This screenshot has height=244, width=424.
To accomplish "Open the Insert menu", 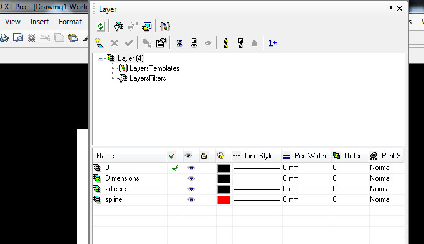I will pos(39,22).
